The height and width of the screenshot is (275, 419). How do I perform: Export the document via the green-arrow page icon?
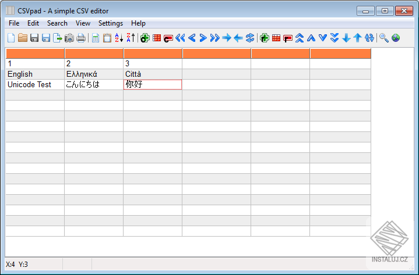pos(58,38)
